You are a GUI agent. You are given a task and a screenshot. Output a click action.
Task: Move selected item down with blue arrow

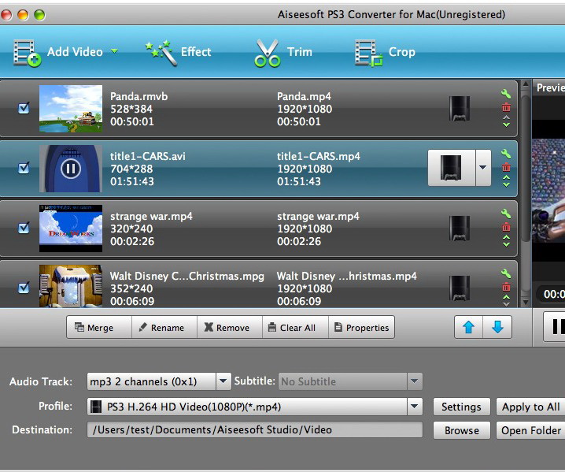coord(497,327)
